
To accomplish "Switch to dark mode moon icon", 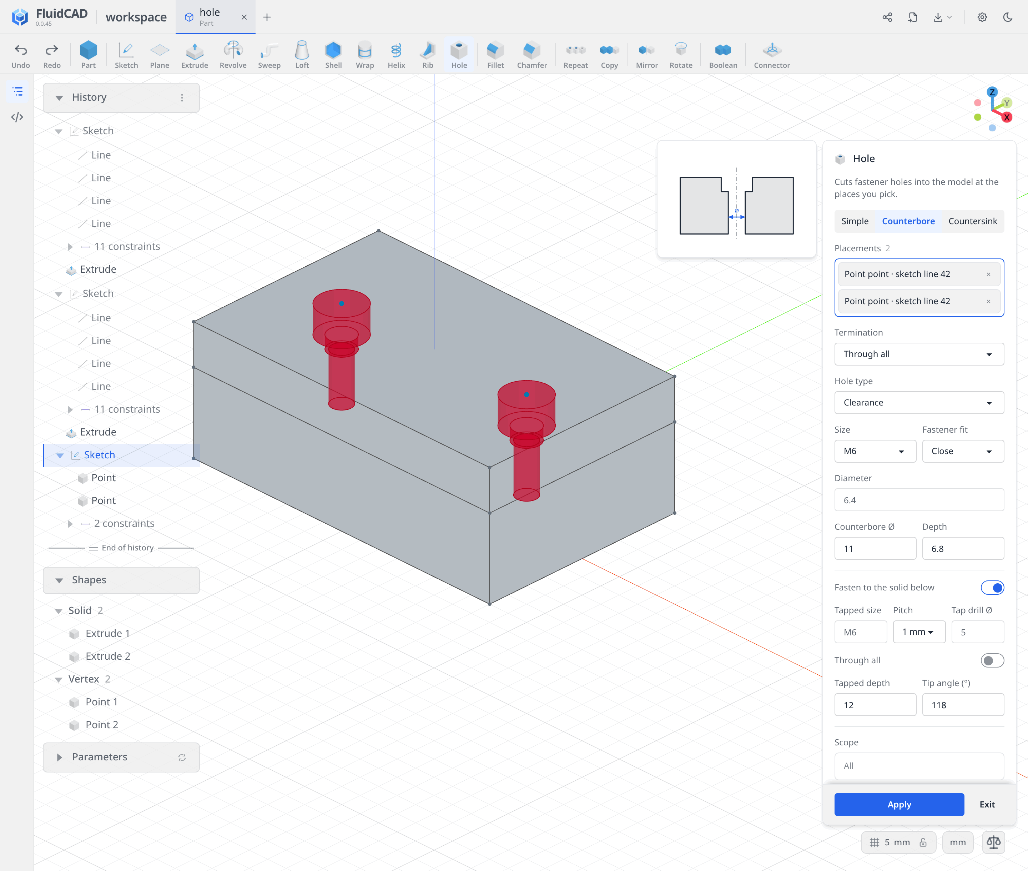I will tap(1008, 17).
